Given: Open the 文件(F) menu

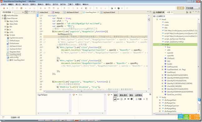Looking at the screenshot, I should [4, 4].
